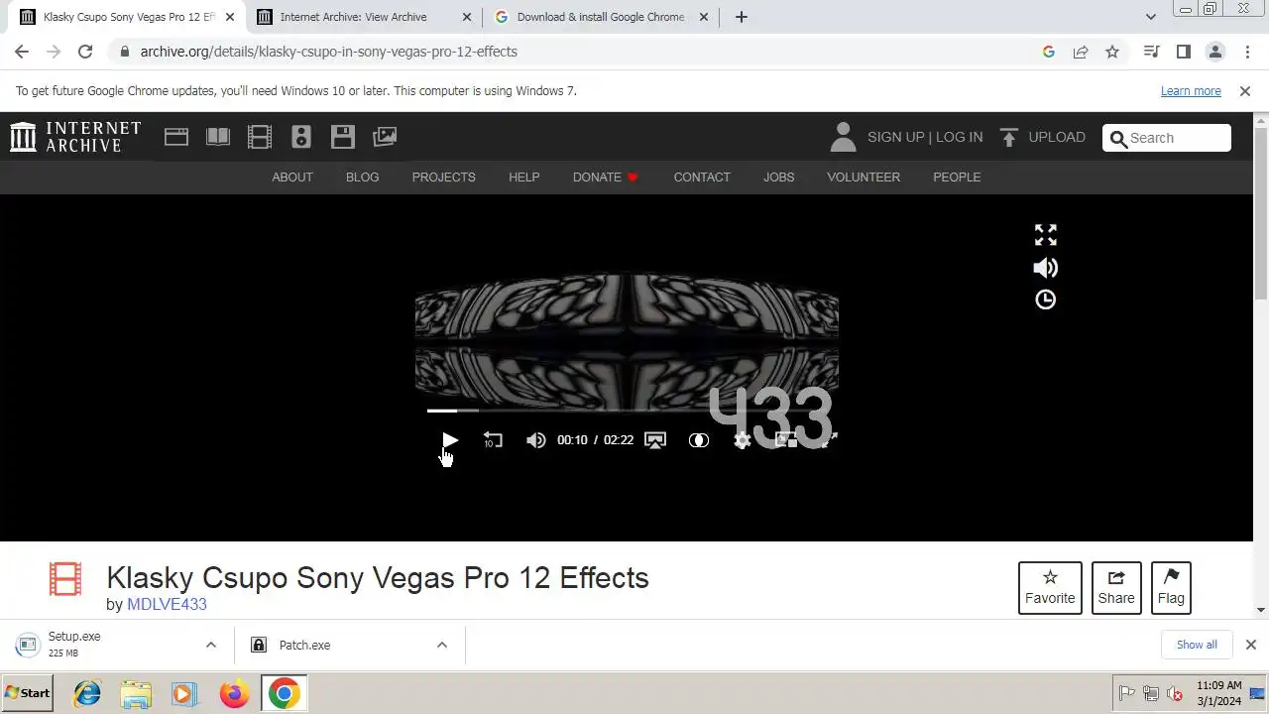Screen dimensions: 1269x714
Task: Share this page via the address bar icon
Action: pos(1081,52)
